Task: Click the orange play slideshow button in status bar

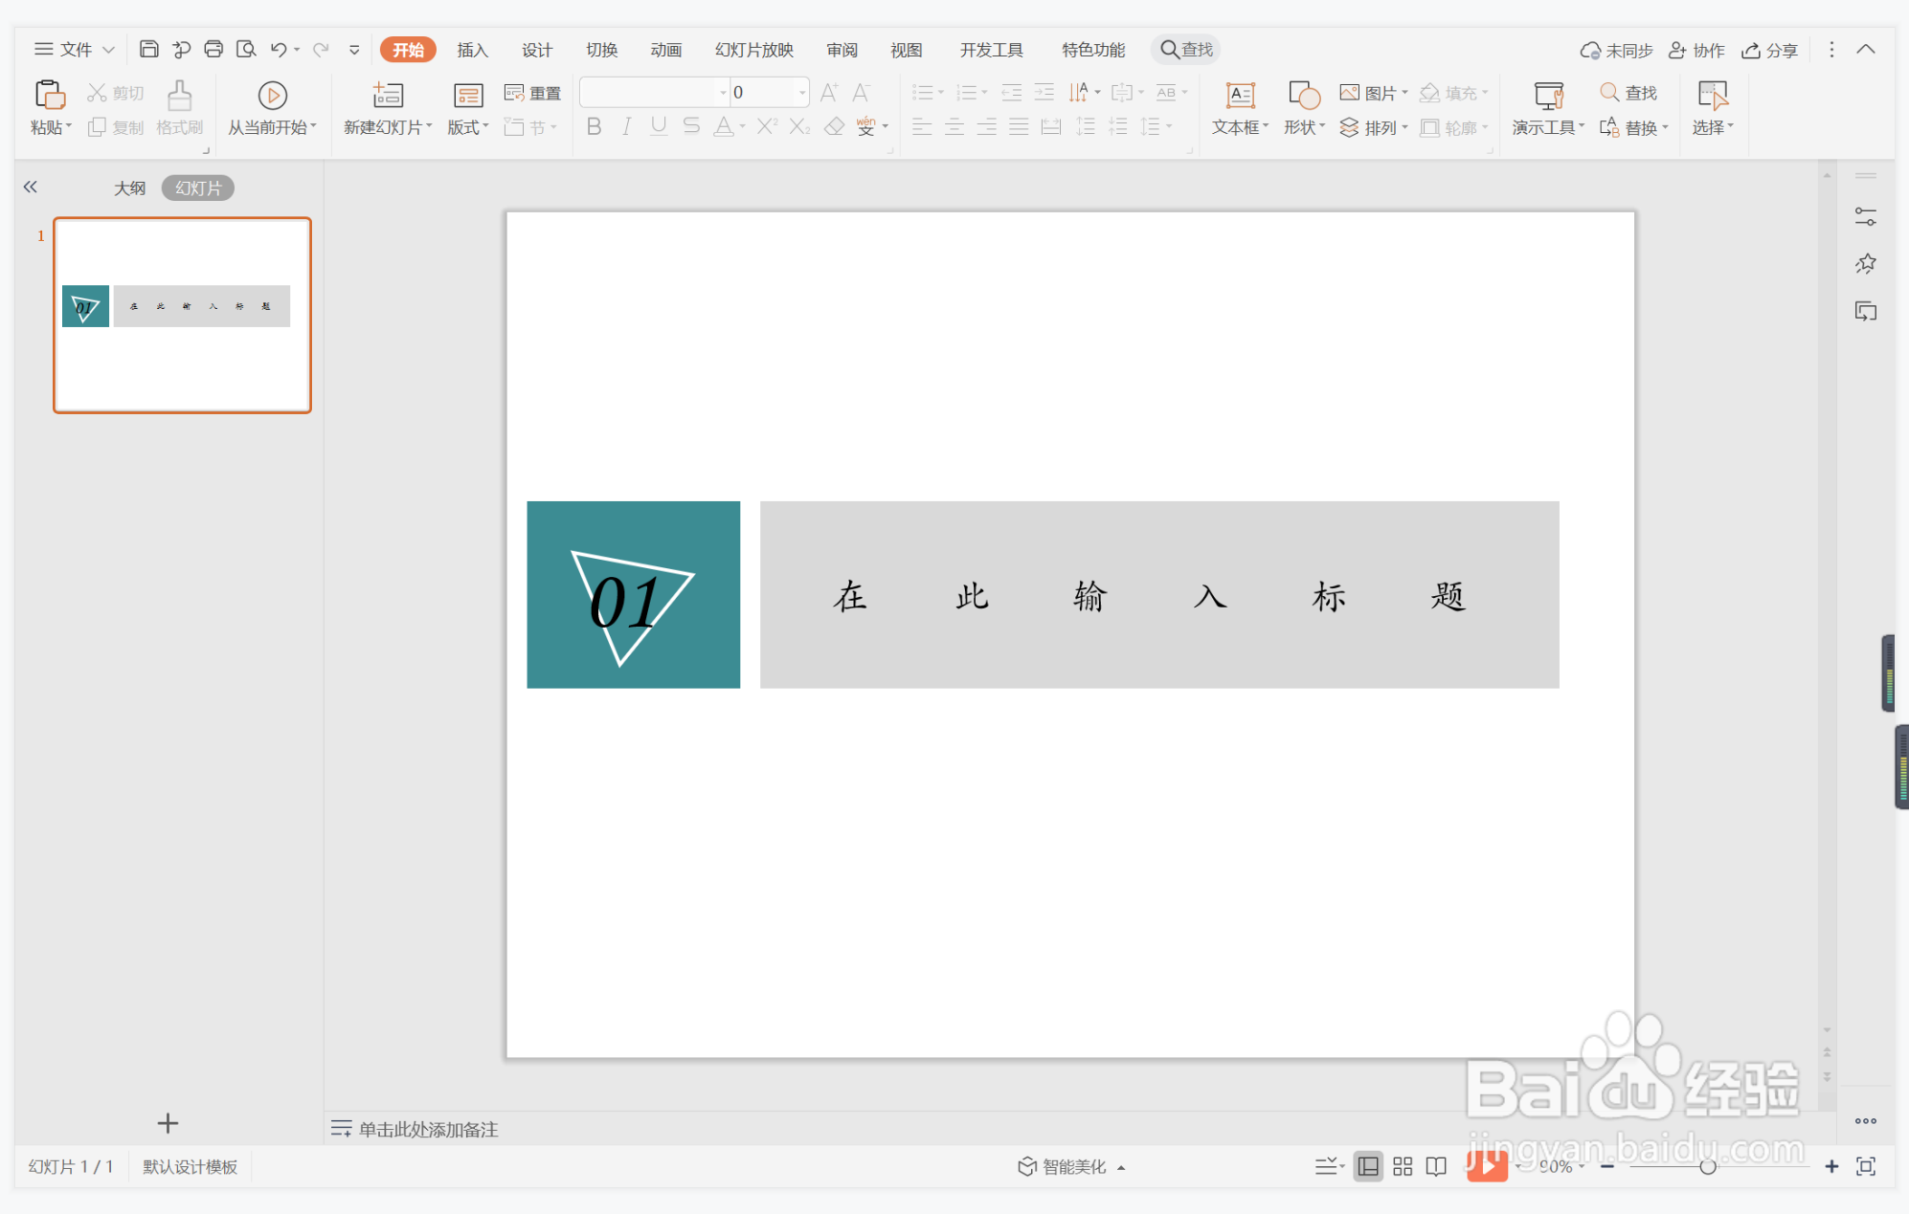Action: (x=1486, y=1165)
